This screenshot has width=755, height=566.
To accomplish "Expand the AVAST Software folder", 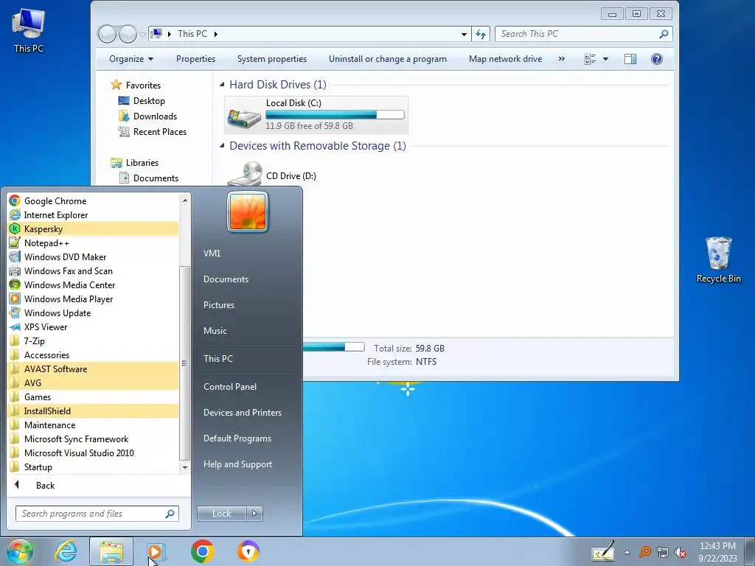I will tap(94, 368).
